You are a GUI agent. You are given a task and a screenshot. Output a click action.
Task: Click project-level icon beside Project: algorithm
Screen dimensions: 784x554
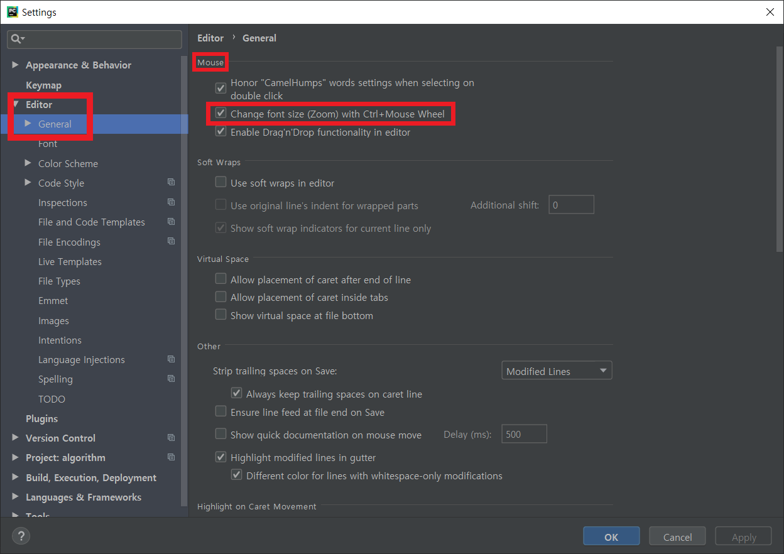point(171,457)
